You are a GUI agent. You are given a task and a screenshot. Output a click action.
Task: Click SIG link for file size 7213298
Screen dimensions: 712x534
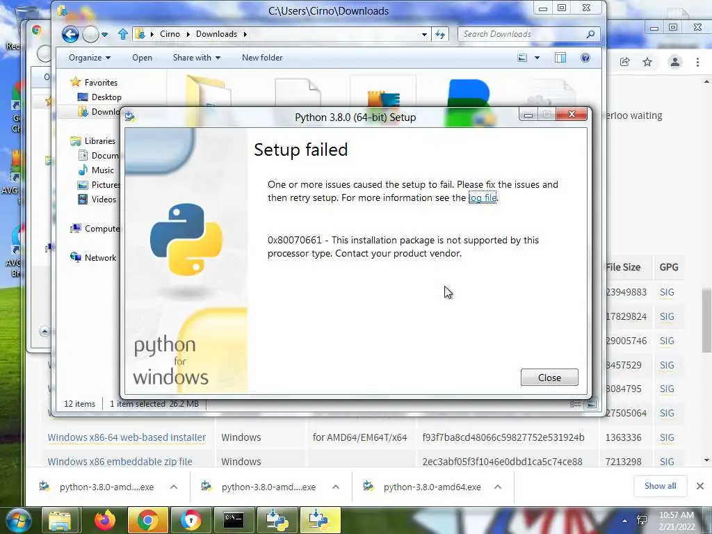(x=667, y=462)
